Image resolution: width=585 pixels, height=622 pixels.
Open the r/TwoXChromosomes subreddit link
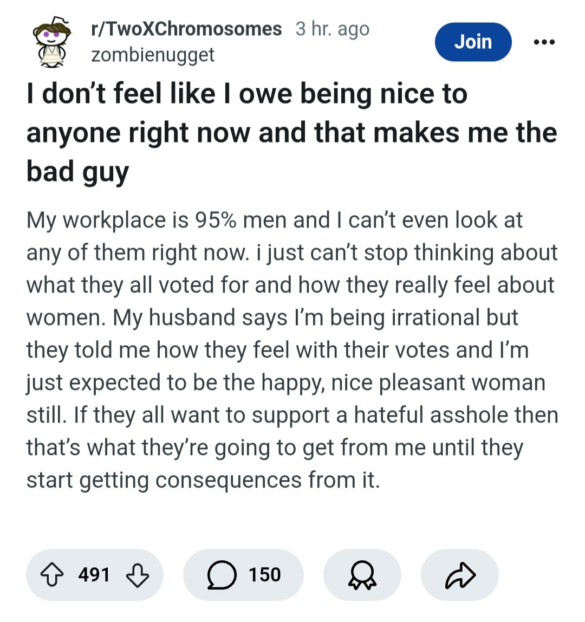pyautogui.click(x=186, y=29)
